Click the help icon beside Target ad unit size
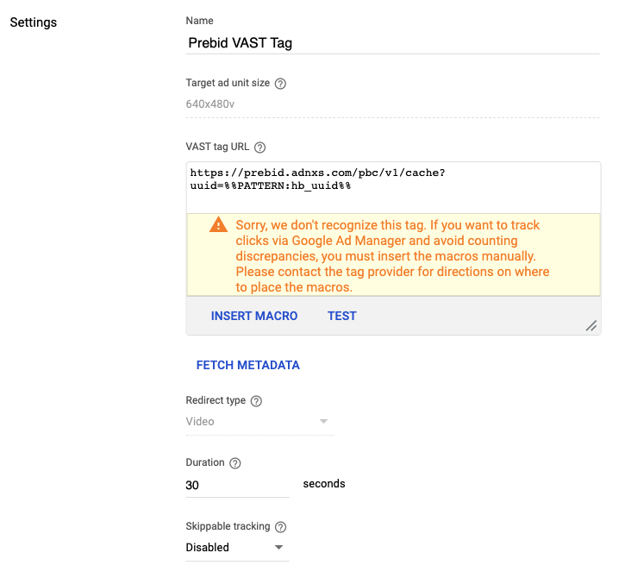Viewport: 625px width, 578px height. (x=280, y=84)
